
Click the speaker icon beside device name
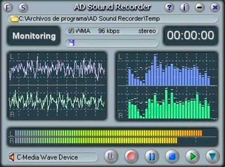(12, 158)
